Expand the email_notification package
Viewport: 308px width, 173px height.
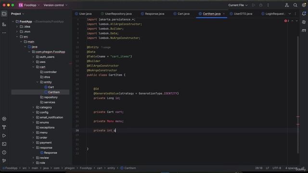(x=33, y=117)
